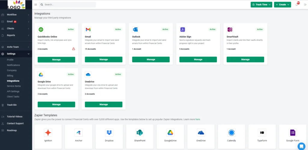Collapse the Settings sidebar menu
Viewport: 308px width, 150px height.
(x=16, y=54)
